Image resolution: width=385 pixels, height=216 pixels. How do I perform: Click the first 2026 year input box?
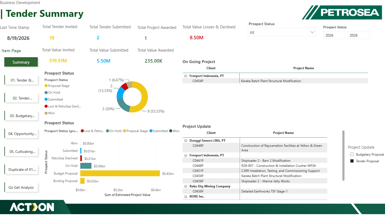334,35
